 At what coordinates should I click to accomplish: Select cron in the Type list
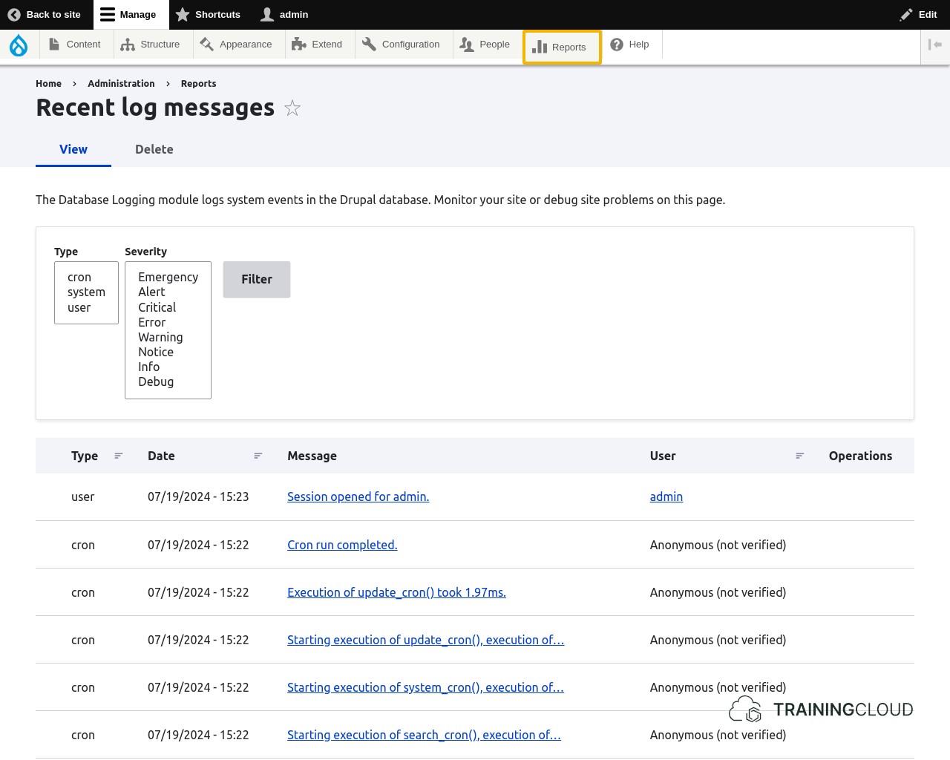[x=86, y=277]
